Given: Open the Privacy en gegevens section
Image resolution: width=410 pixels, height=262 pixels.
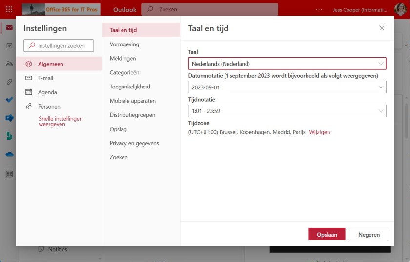Looking at the screenshot, I should [141, 143].
